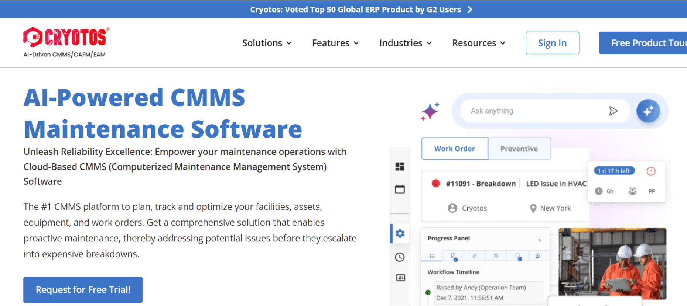Click the send arrow in Ask anything
Viewport: 687px width, 306px height.
(x=613, y=111)
